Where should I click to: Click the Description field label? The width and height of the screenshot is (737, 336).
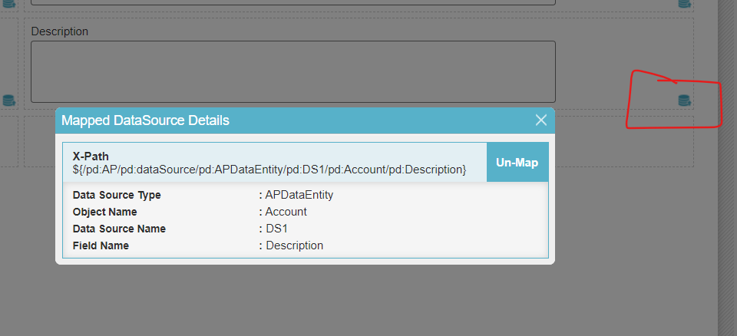point(60,31)
